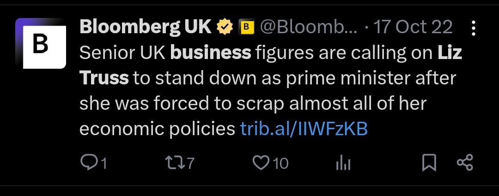Viewport: 499px width, 196px height.
Task: Click the bold word business
Action: [211, 53]
